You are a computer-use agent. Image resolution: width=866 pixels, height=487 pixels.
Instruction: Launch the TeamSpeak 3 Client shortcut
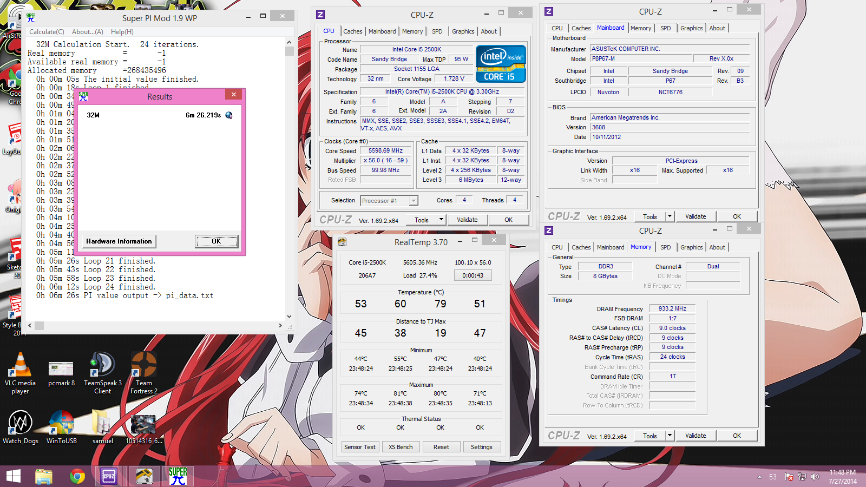click(x=102, y=373)
